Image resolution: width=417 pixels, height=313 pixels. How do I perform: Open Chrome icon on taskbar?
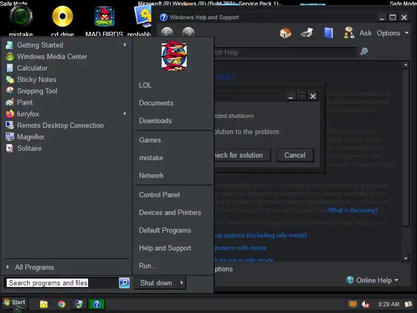(62, 304)
